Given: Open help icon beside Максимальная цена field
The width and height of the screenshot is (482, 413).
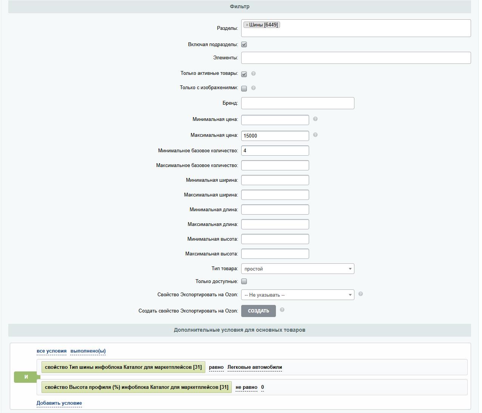Looking at the screenshot, I should pyautogui.click(x=315, y=135).
